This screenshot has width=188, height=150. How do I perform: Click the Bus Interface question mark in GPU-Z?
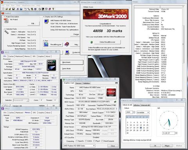click(116, 109)
